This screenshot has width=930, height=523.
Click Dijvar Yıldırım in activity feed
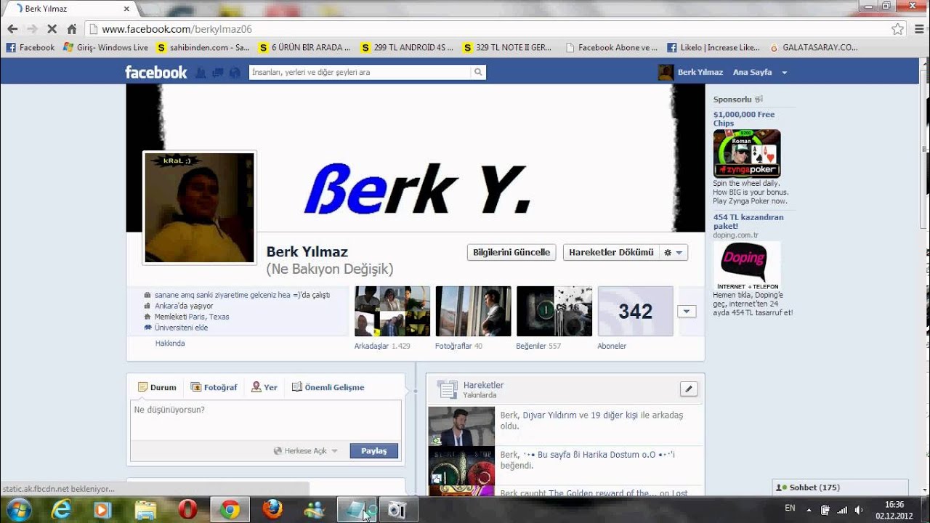pos(549,415)
